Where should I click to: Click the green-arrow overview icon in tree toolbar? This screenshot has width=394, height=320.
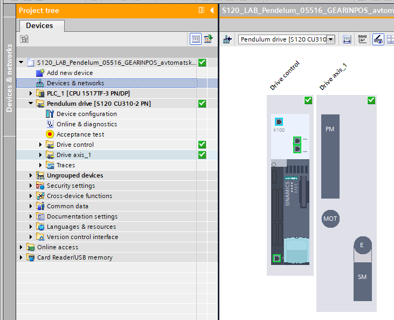(x=208, y=39)
